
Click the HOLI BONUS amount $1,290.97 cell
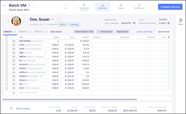pyautogui.click(x=84, y=41)
